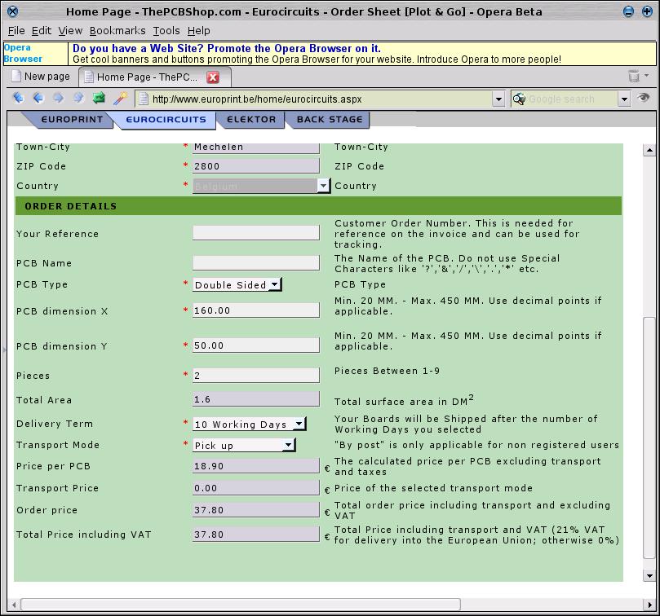Viewport: 660px width, 616px height.
Task: Click the Opera Browser banner link
Action: click(23, 53)
